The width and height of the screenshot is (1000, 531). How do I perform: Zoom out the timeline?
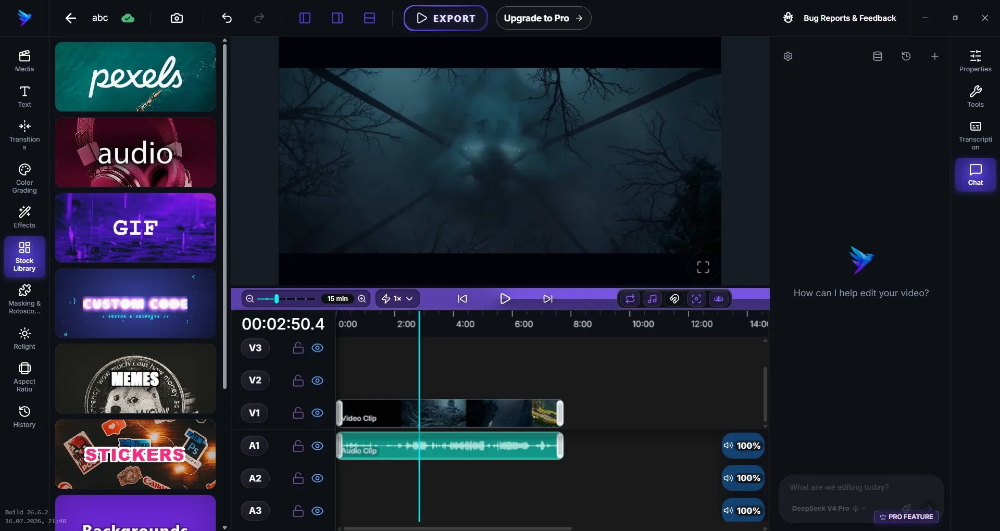point(250,299)
